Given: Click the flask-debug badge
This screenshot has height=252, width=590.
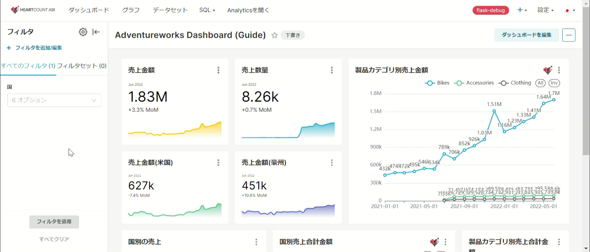Looking at the screenshot, I should click(491, 10).
